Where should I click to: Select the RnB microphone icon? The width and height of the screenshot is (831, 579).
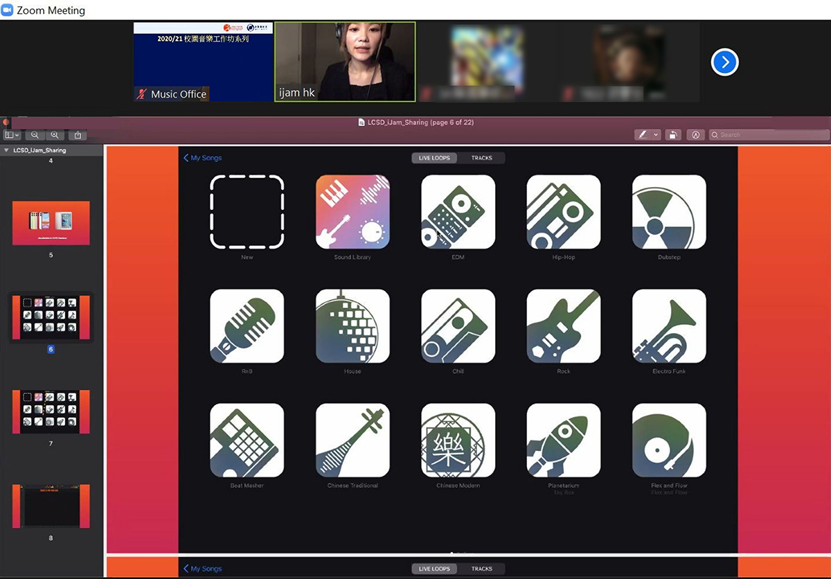[x=247, y=326]
